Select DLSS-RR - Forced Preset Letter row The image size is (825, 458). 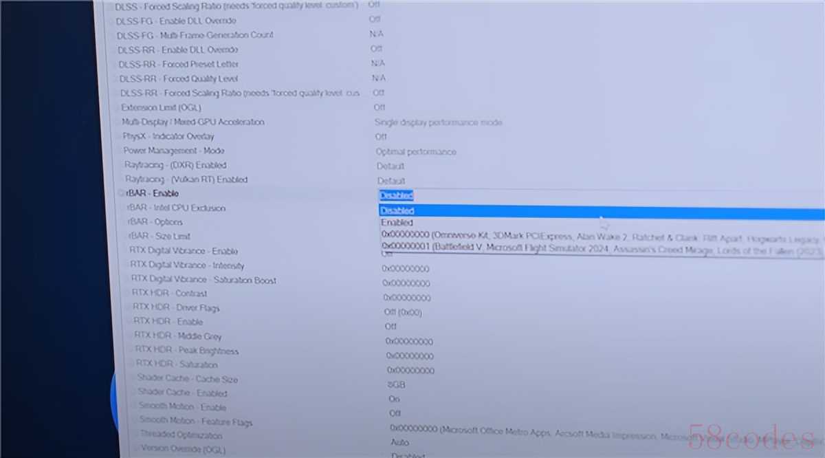click(x=179, y=64)
